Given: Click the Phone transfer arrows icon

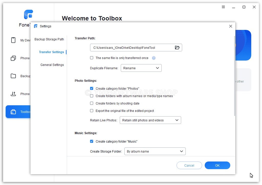Looking at the screenshot, I should click(13, 94).
